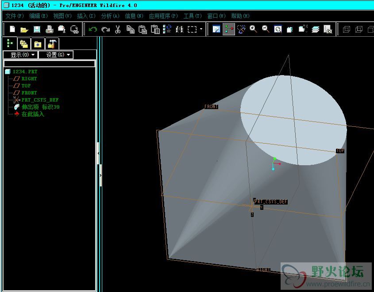Click the model tree search field
Image resolution: width=374 pixels, height=292 pixels.
click(x=49, y=64)
